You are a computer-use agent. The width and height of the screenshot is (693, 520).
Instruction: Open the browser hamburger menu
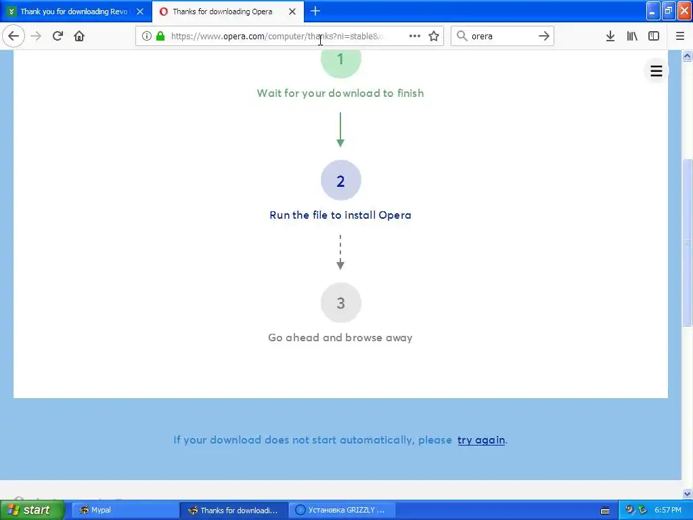pyautogui.click(x=680, y=37)
